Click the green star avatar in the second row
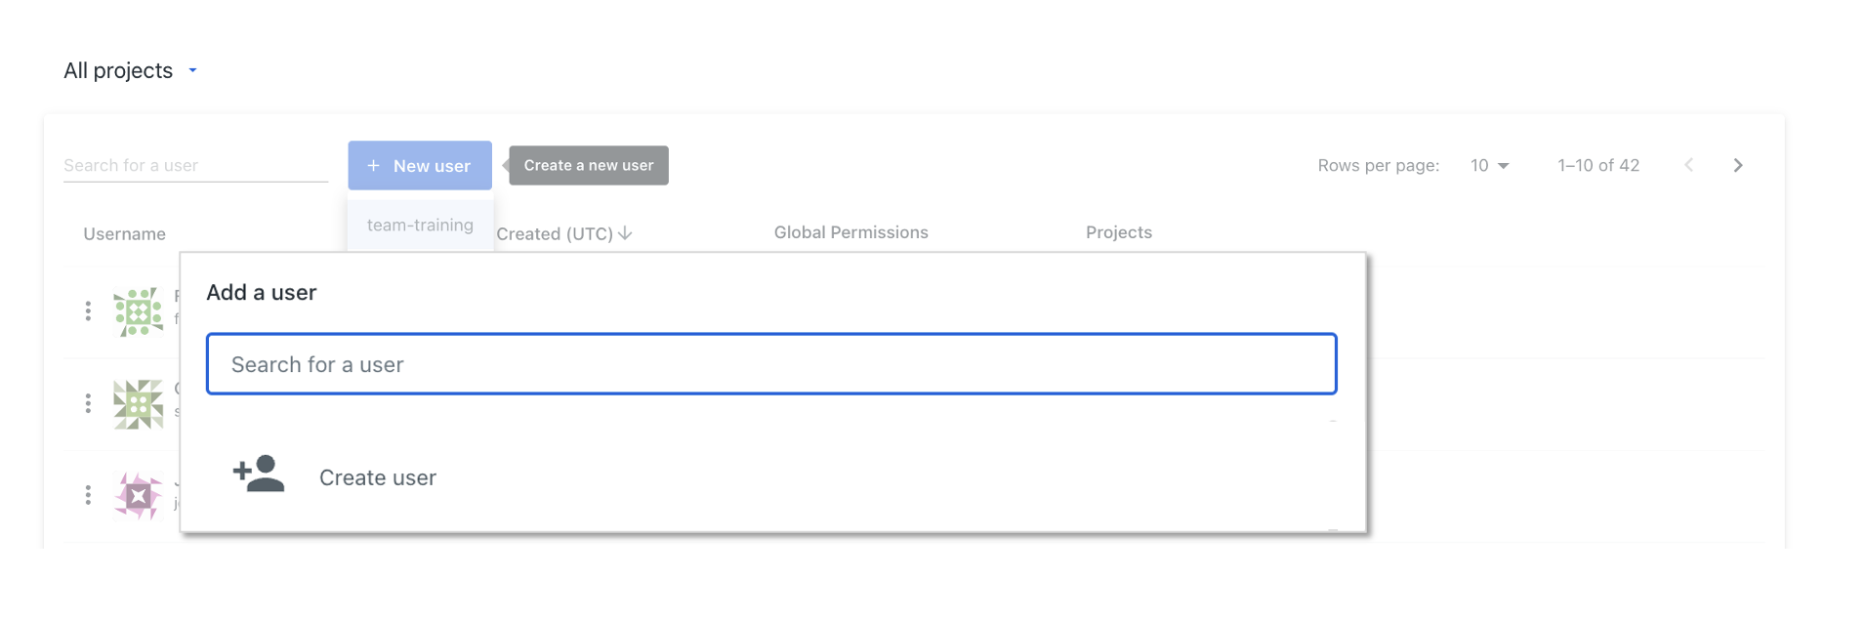 click(x=139, y=403)
